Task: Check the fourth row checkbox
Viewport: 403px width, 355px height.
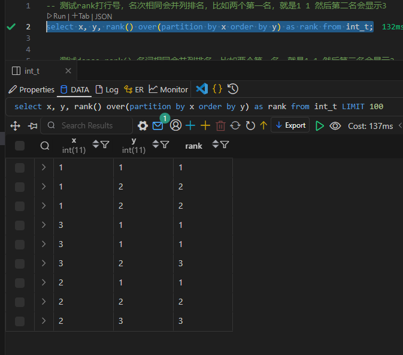Action: (x=20, y=225)
